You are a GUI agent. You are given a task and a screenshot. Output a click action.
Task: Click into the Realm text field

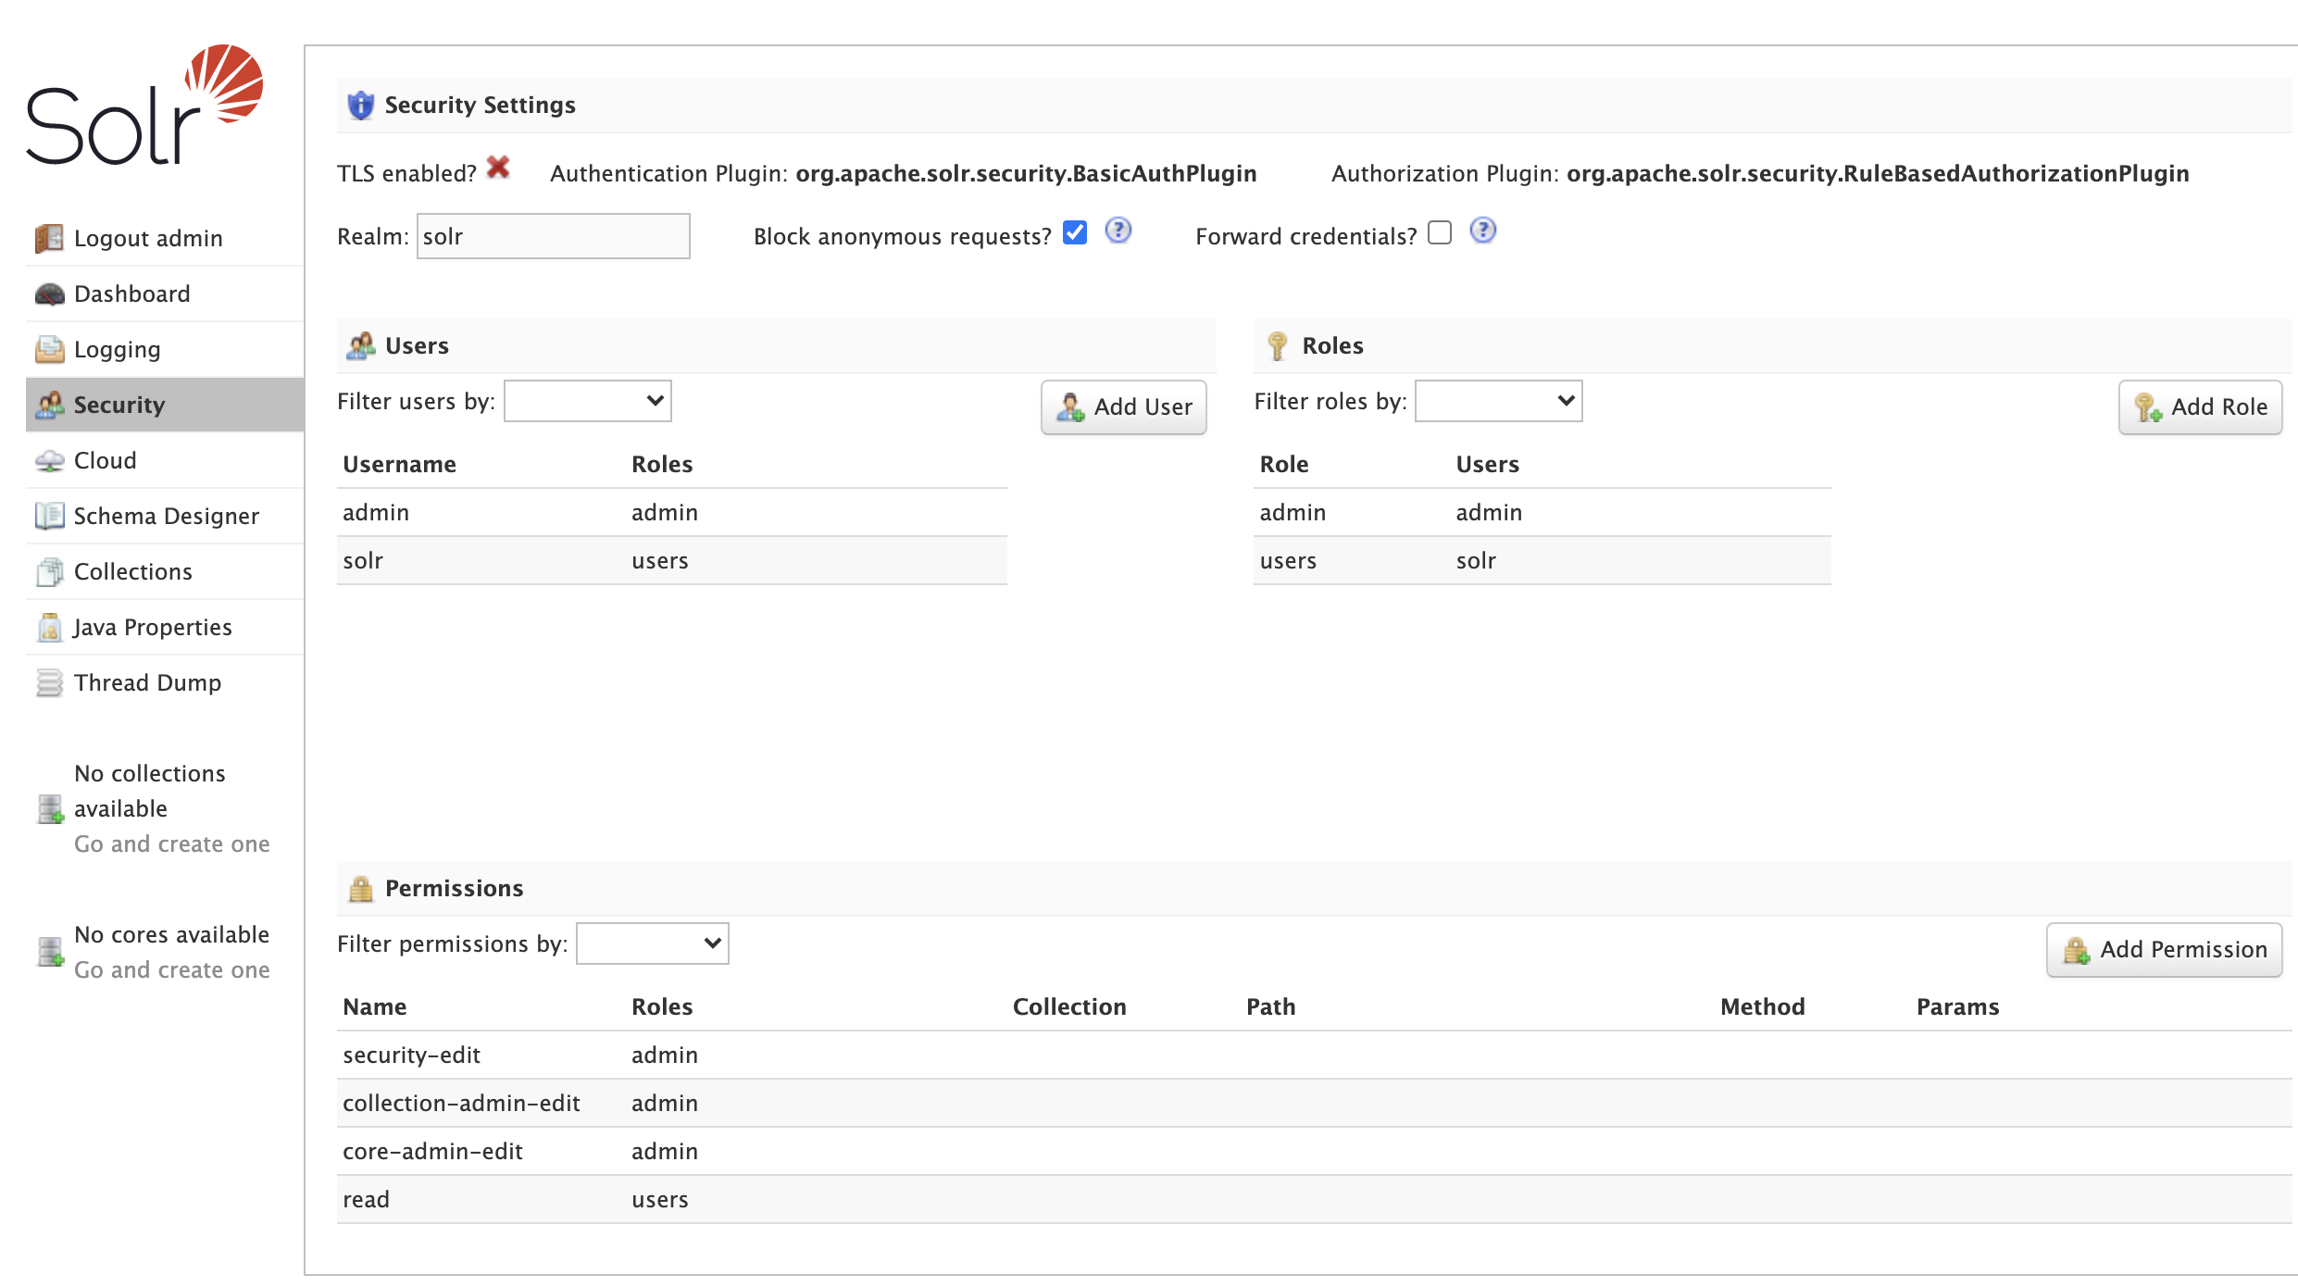(x=553, y=236)
